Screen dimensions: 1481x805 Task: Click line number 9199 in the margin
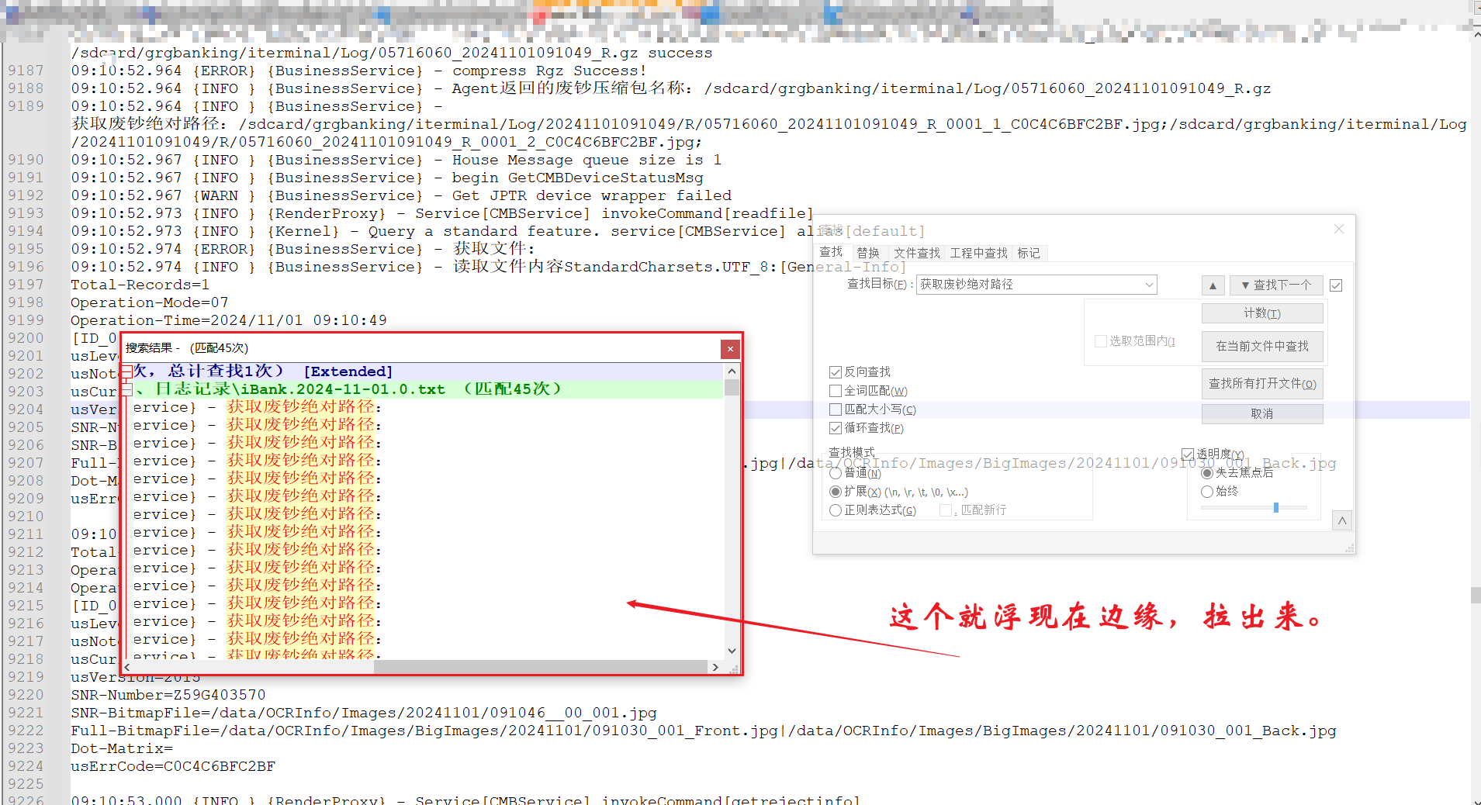coord(26,320)
